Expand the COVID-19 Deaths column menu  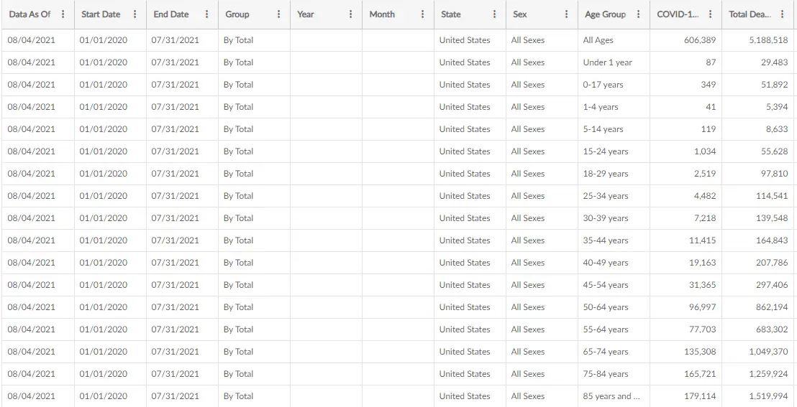point(711,14)
